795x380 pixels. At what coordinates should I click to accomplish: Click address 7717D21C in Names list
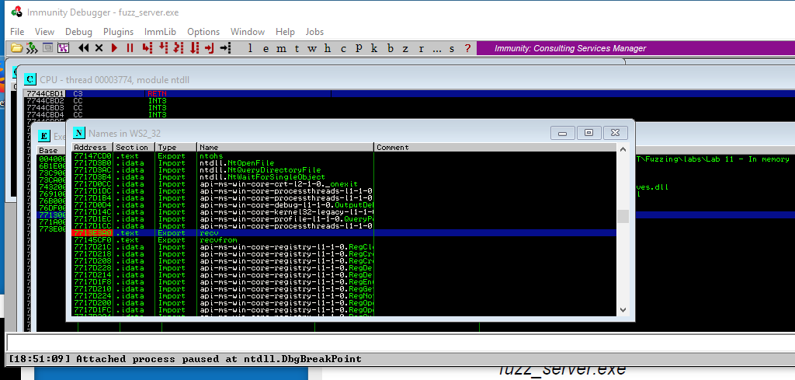[x=92, y=247]
